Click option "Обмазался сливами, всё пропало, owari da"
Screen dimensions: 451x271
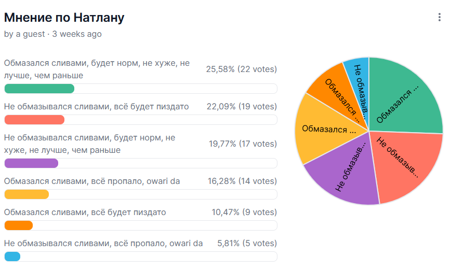coord(92,181)
